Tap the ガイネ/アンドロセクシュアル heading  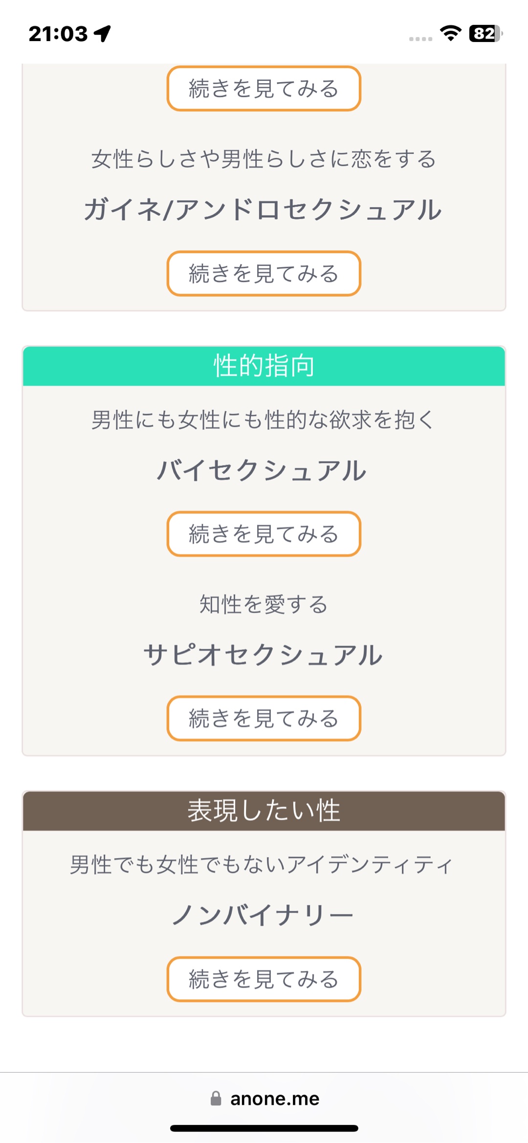click(264, 209)
